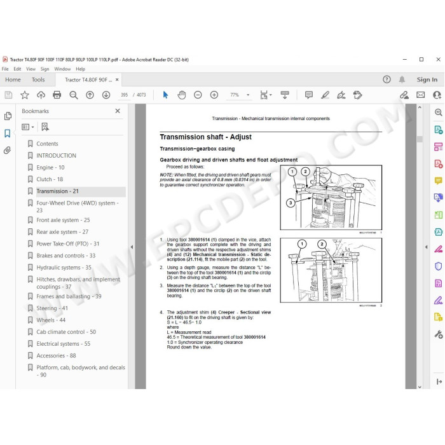
Task: Expand the right tools pane arrow
Action: click(x=427, y=247)
